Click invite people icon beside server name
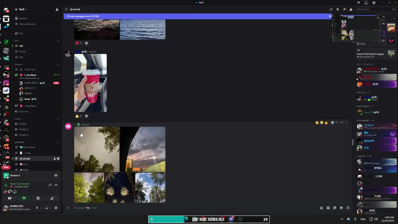This screenshot has height=224, width=398. point(57,9)
